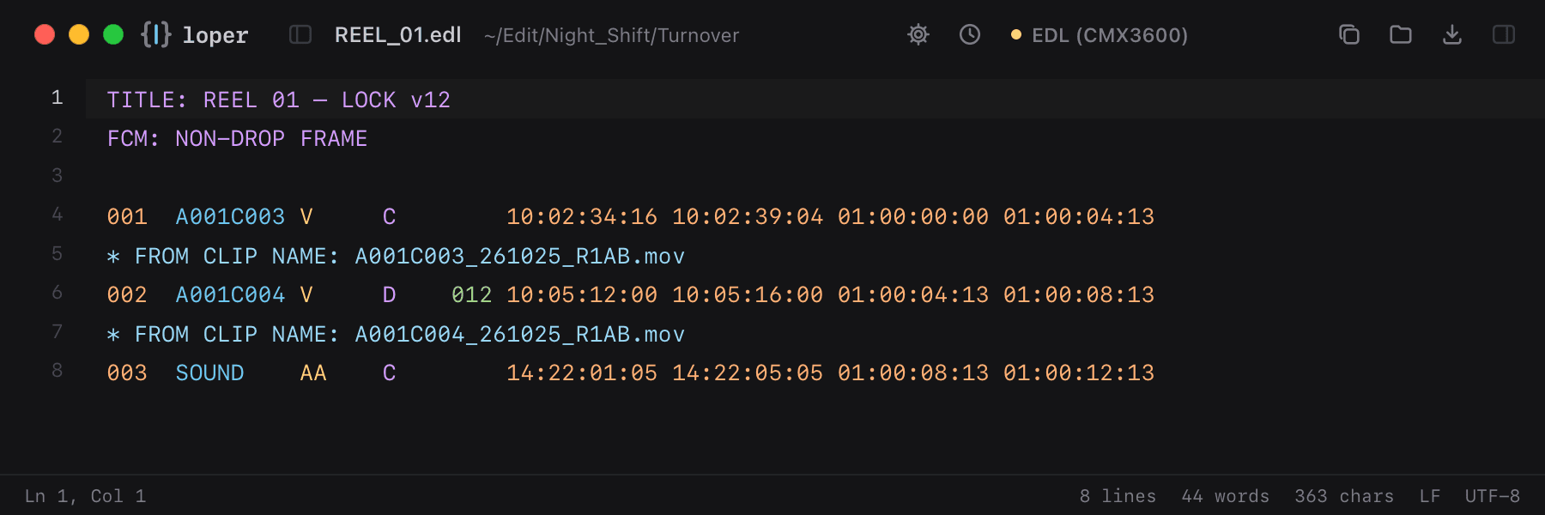The height and width of the screenshot is (515, 1545).
Task: Click line number 1 in the gutter
Action: click(57, 98)
